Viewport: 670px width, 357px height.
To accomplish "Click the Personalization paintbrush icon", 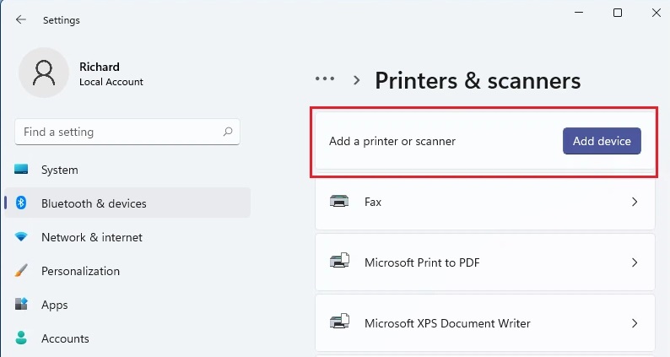I will click(x=22, y=271).
